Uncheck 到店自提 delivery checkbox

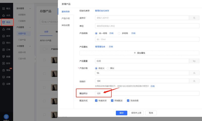pos(128,101)
